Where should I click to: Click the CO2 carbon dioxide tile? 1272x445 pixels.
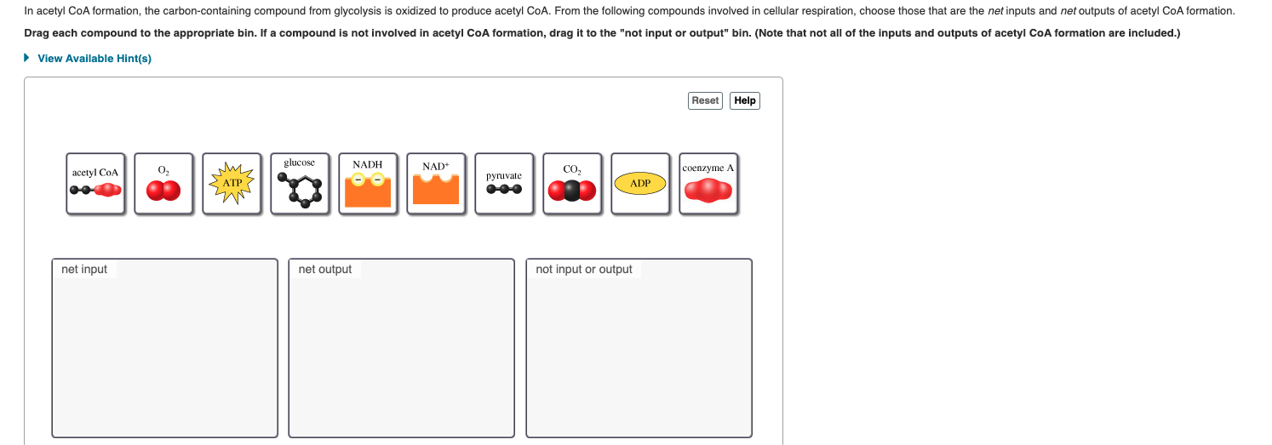click(x=572, y=183)
